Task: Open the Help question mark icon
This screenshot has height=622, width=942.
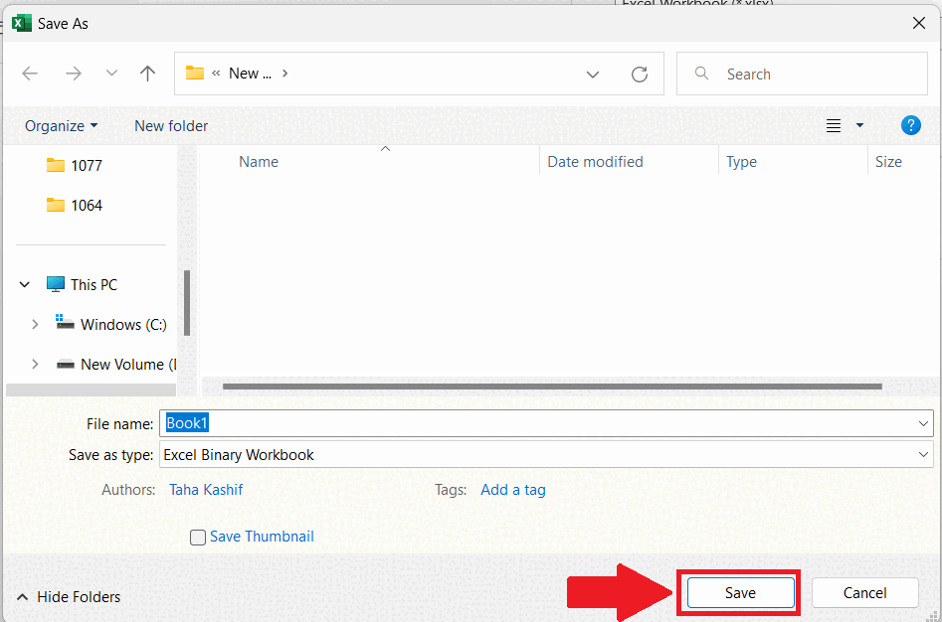Action: pos(911,125)
